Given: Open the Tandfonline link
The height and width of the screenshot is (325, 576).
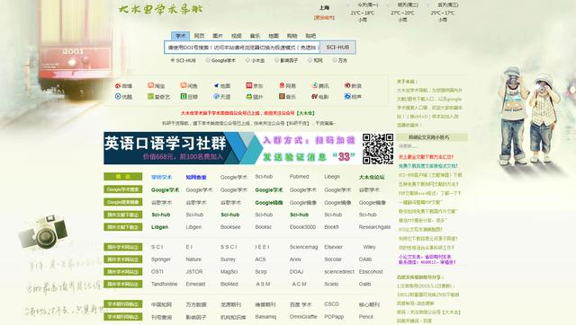Looking at the screenshot, I should (x=164, y=284).
